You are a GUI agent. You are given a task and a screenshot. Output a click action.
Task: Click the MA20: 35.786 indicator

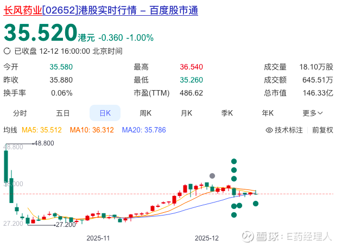(144, 130)
